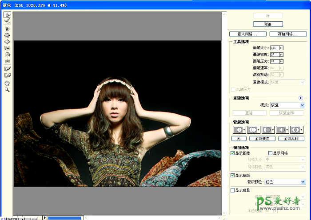Select the Freeze Mask tool
The width and height of the screenshot is (311, 220).
click(x=7, y=68)
